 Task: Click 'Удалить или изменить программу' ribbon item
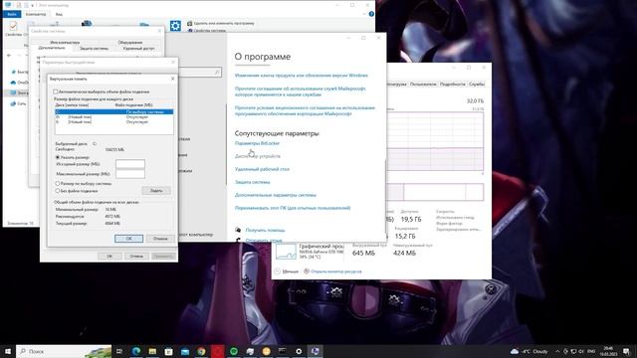[221, 24]
